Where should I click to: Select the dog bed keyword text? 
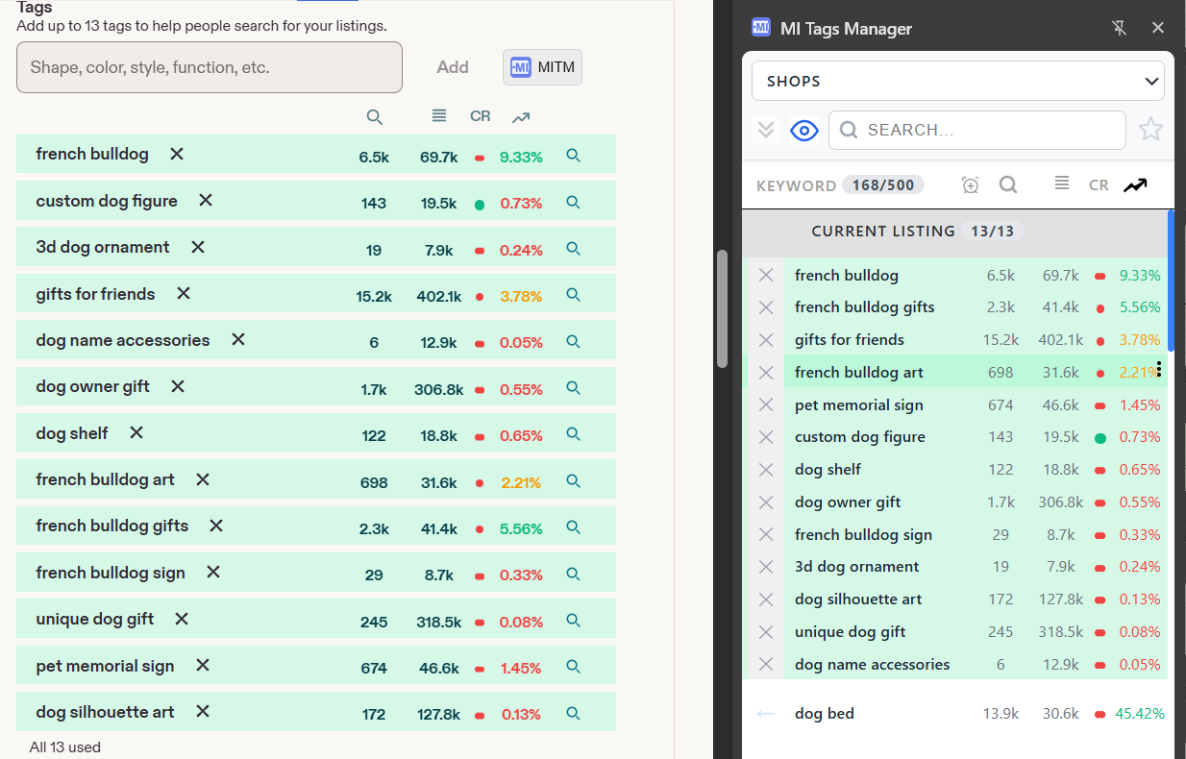point(824,713)
